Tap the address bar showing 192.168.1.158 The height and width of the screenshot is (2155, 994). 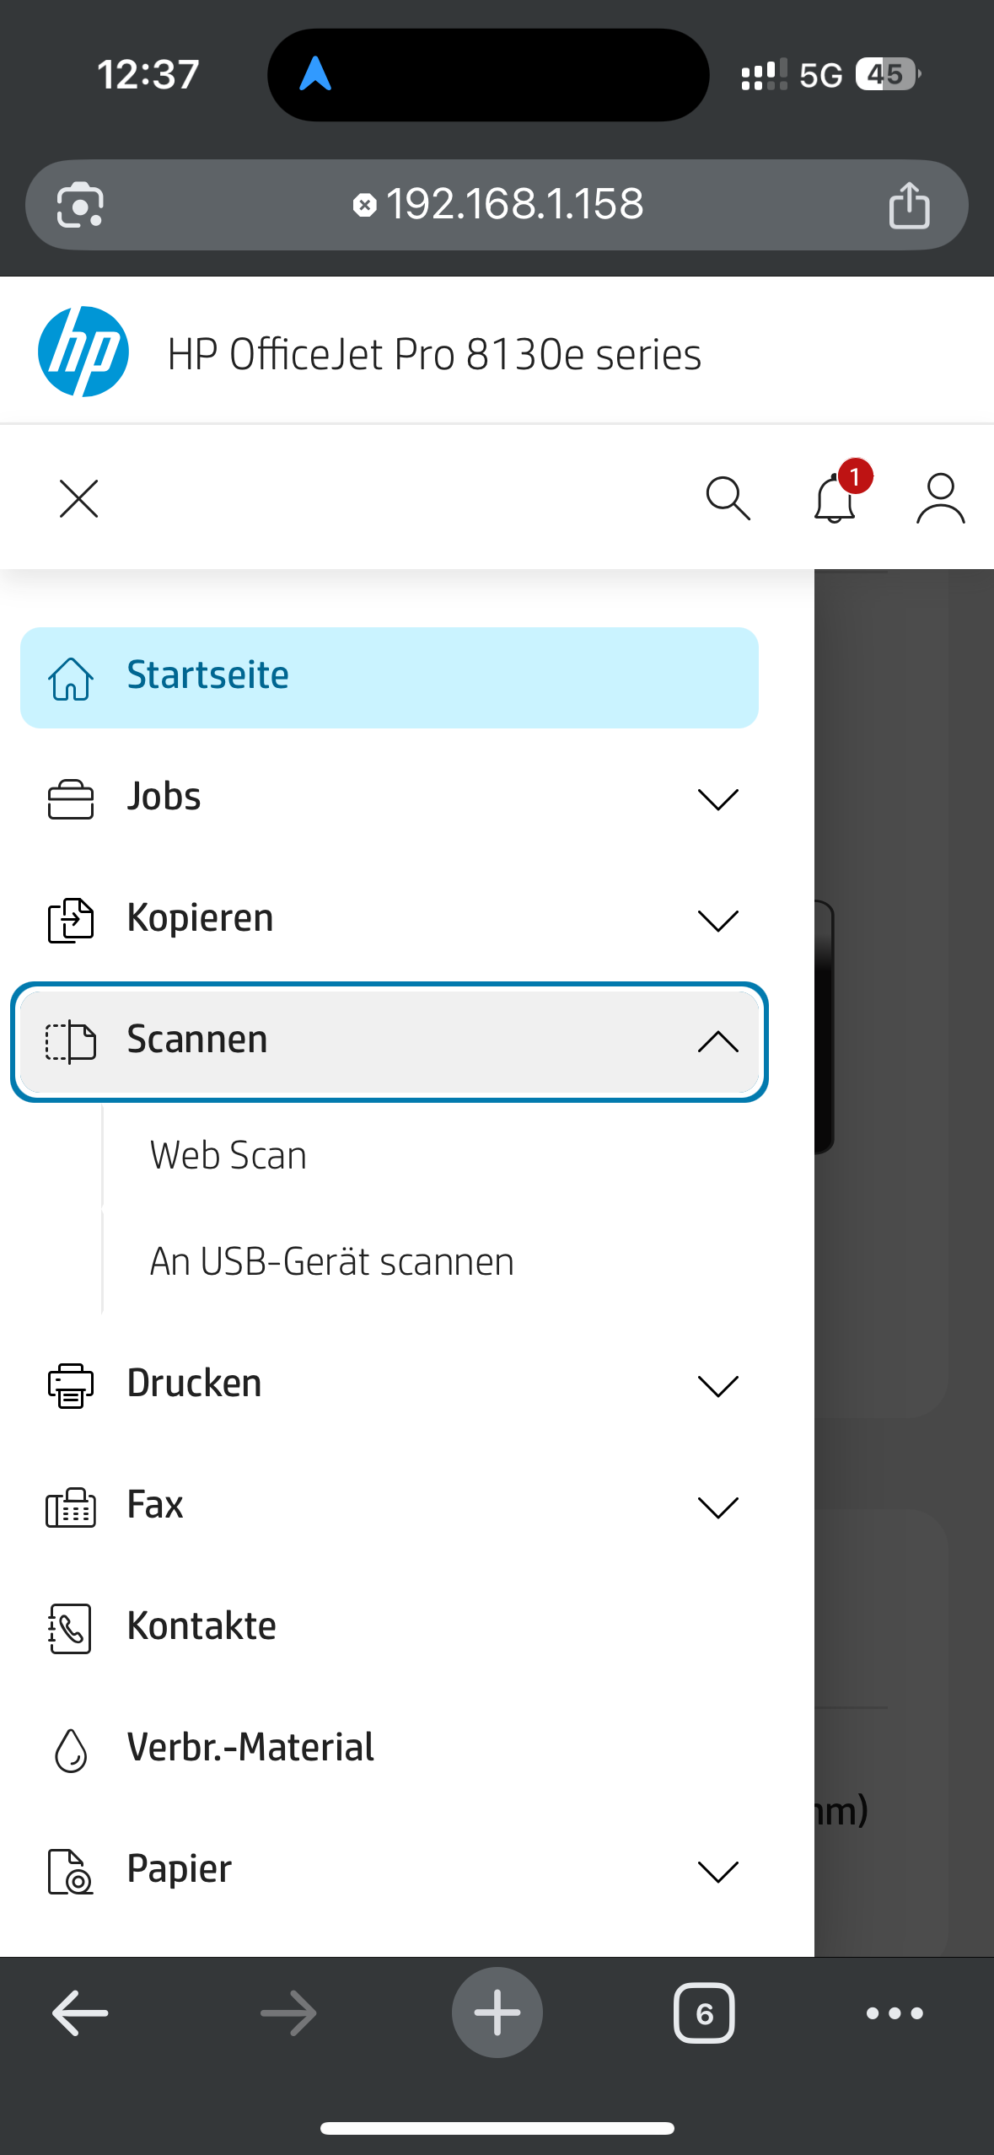coord(514,205)
